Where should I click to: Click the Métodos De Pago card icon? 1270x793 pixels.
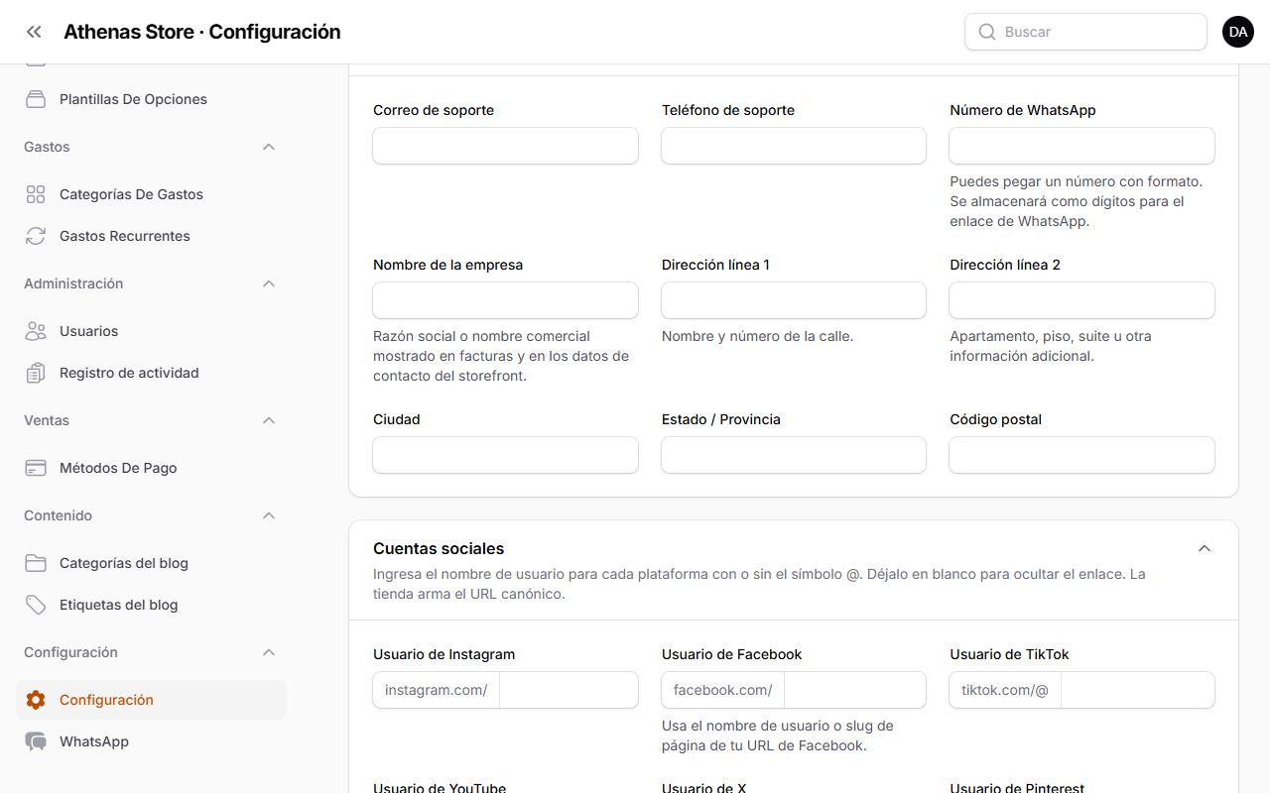[x=36, y=468]
